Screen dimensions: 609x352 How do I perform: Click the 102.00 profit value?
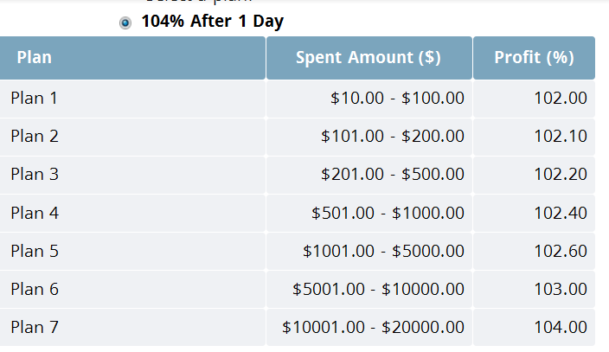click(561, 98)
